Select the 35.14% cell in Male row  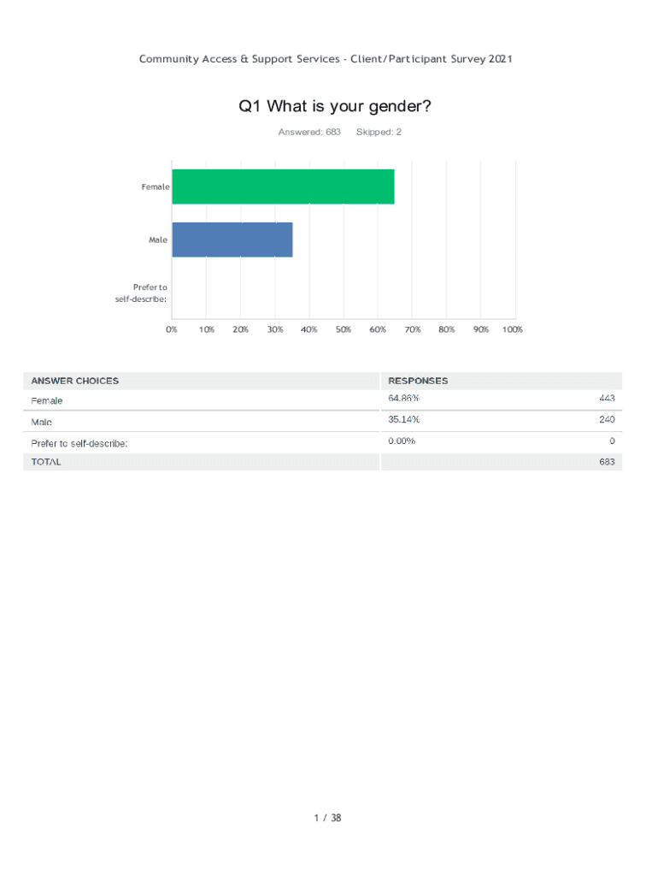[x=403, y=419]
